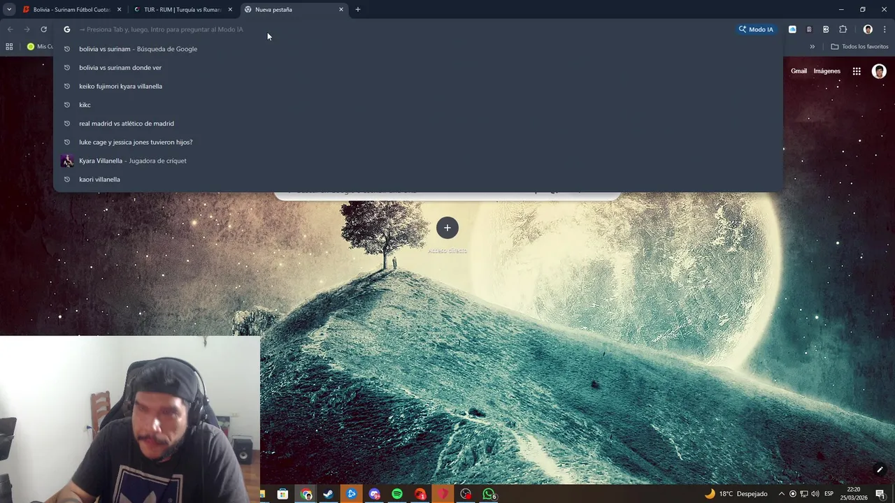Open a new tab with the plus button
The height and width of the screenshot is (503, 895).
click(x=358, y=10)
